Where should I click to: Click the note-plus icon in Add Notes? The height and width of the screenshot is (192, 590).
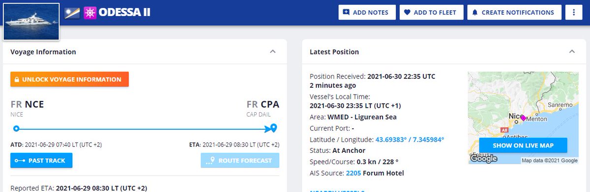346,12
